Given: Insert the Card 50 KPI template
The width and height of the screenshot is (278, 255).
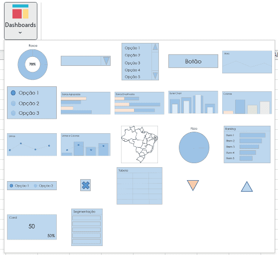Looking at the screenshot, I should coord(32,227).
